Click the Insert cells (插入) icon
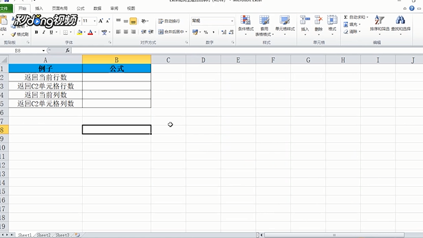Viewport: 423px width, 238px height. (305, 21)
